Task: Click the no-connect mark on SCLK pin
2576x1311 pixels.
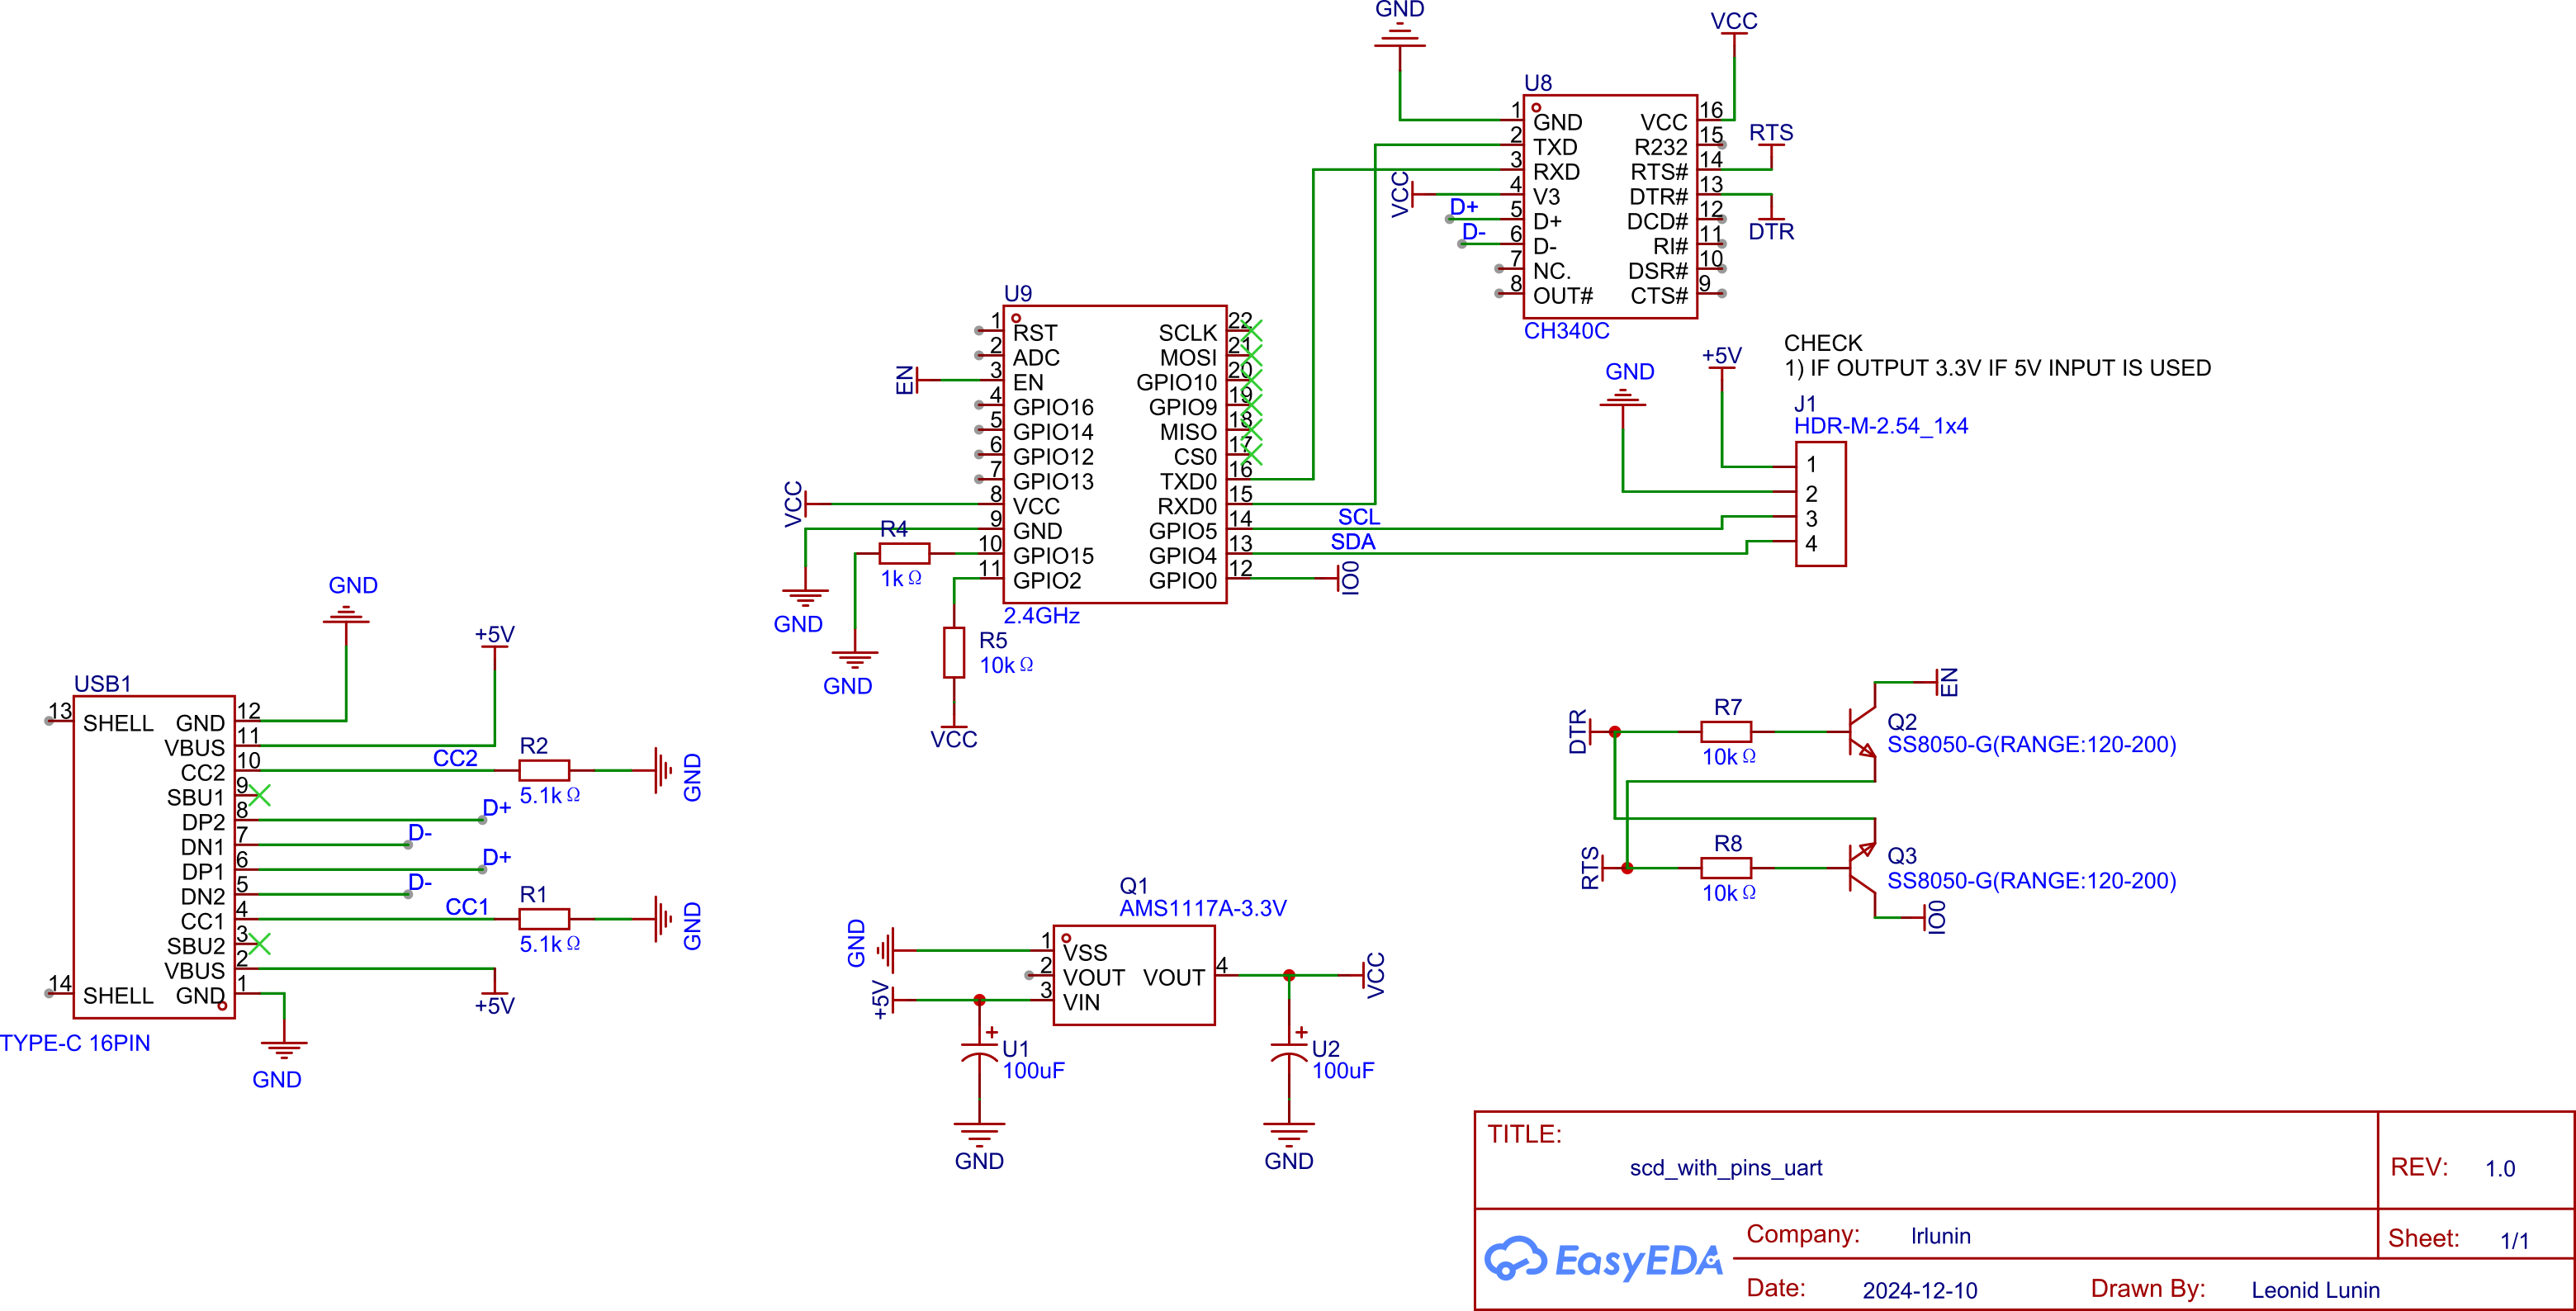Action: [x=1251, y=330]
